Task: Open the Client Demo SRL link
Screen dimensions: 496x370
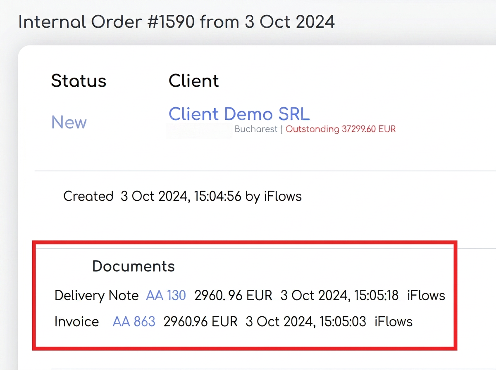Action: [x=239, y=114]
